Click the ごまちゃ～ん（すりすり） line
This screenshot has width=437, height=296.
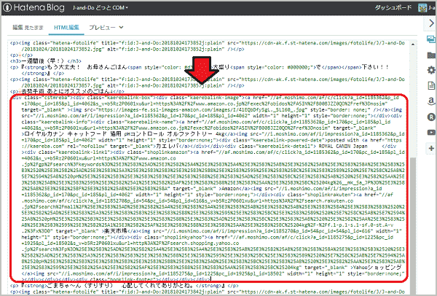(124, 285)
